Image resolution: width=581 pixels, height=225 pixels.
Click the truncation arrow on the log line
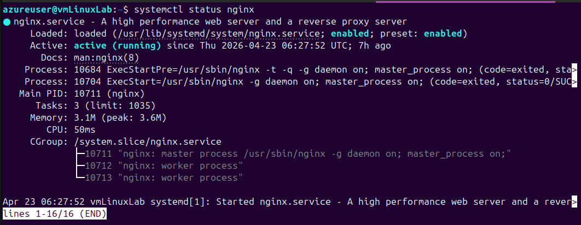(574, 202)
